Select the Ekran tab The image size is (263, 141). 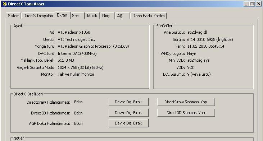click(x=62, y=15)
